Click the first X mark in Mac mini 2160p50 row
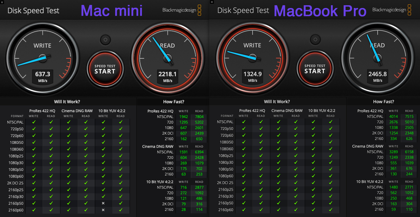Screen dimensions: 420x217 [103, 203]
